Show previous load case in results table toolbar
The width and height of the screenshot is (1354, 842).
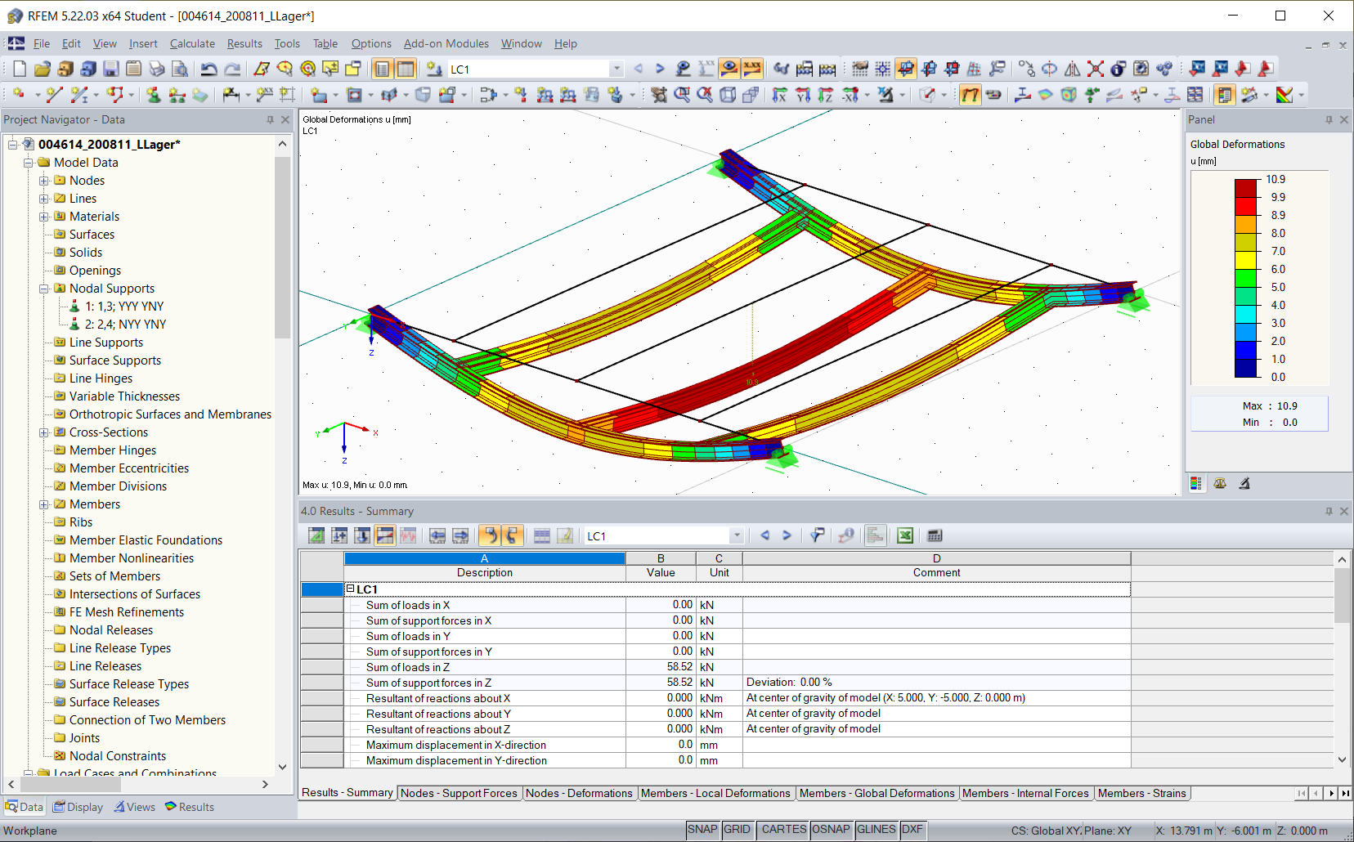(764, 535)
